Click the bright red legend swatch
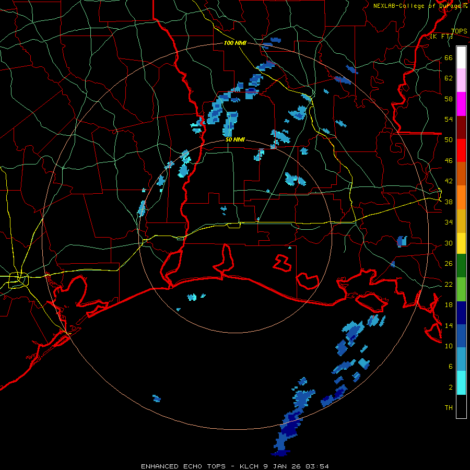The height and width of the screenshot is (470, 470). click(461, 150)
